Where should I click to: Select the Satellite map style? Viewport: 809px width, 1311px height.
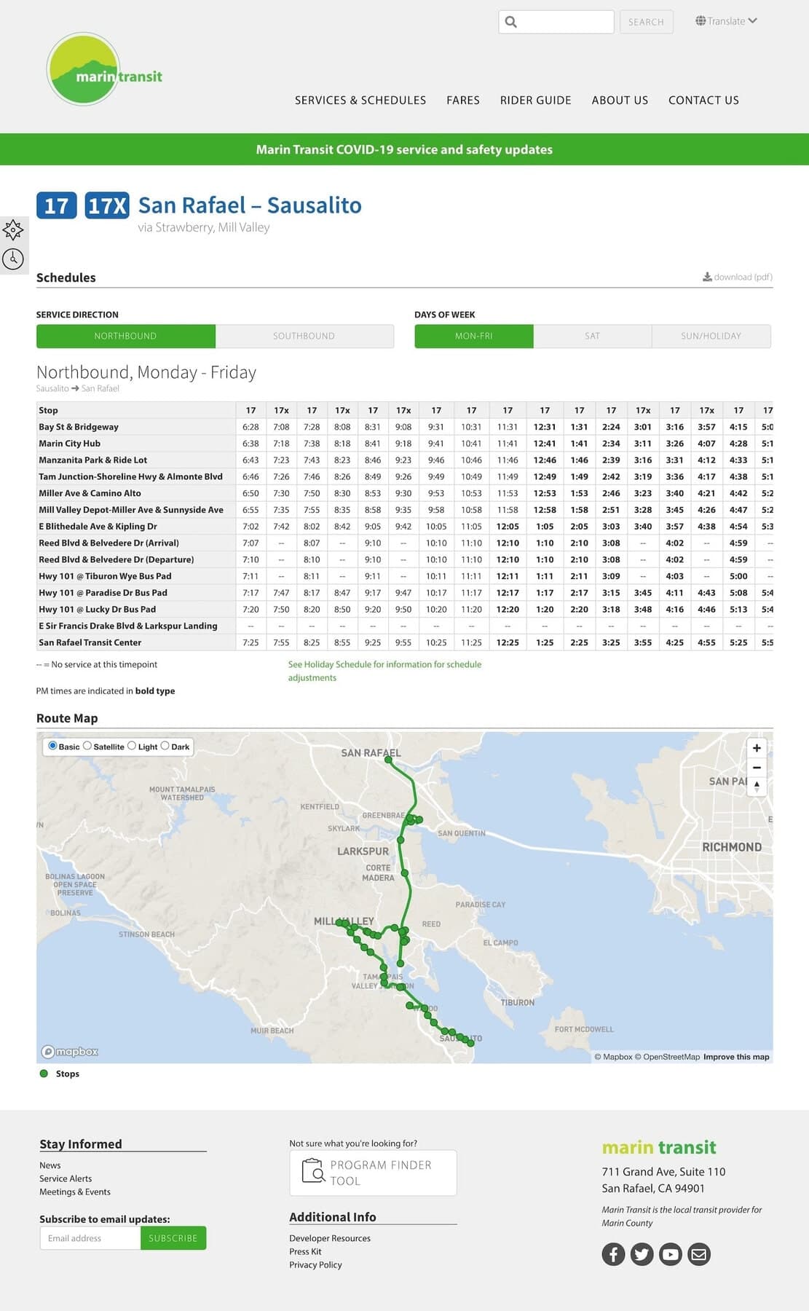pos(87,746)
